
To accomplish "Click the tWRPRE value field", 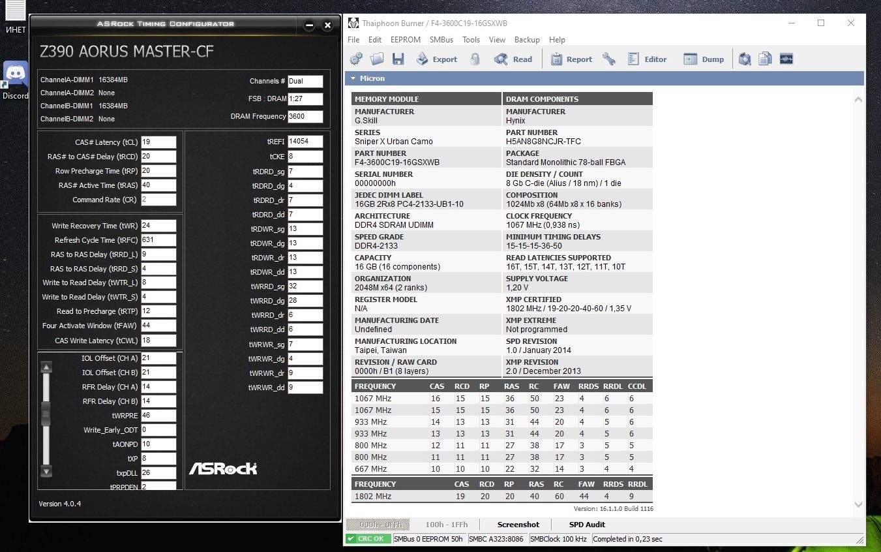I will [158, 416].
